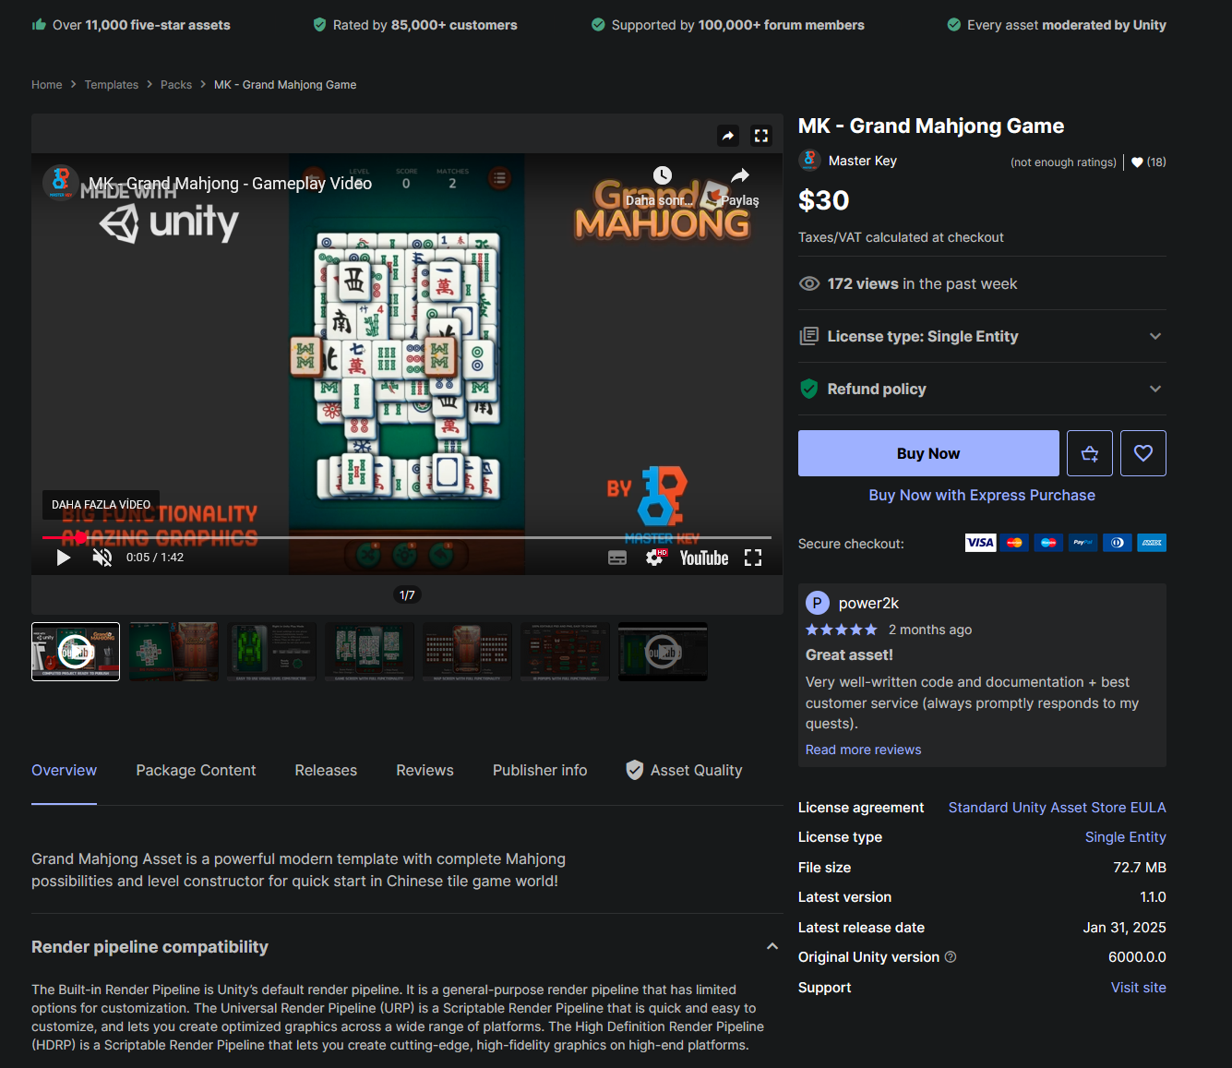Go to Templates breadcrumb
The width and height of the screenshot is (1232, 1068).
click(x=112, y=85)
